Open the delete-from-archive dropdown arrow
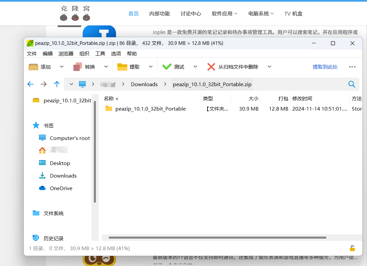 click(269, 67)
